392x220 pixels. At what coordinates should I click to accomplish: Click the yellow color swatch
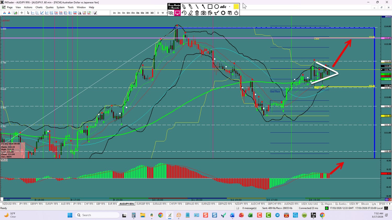(236, 7)
